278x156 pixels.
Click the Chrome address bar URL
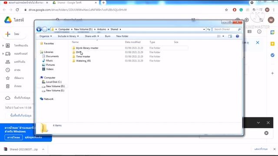[x=78, y=10]
